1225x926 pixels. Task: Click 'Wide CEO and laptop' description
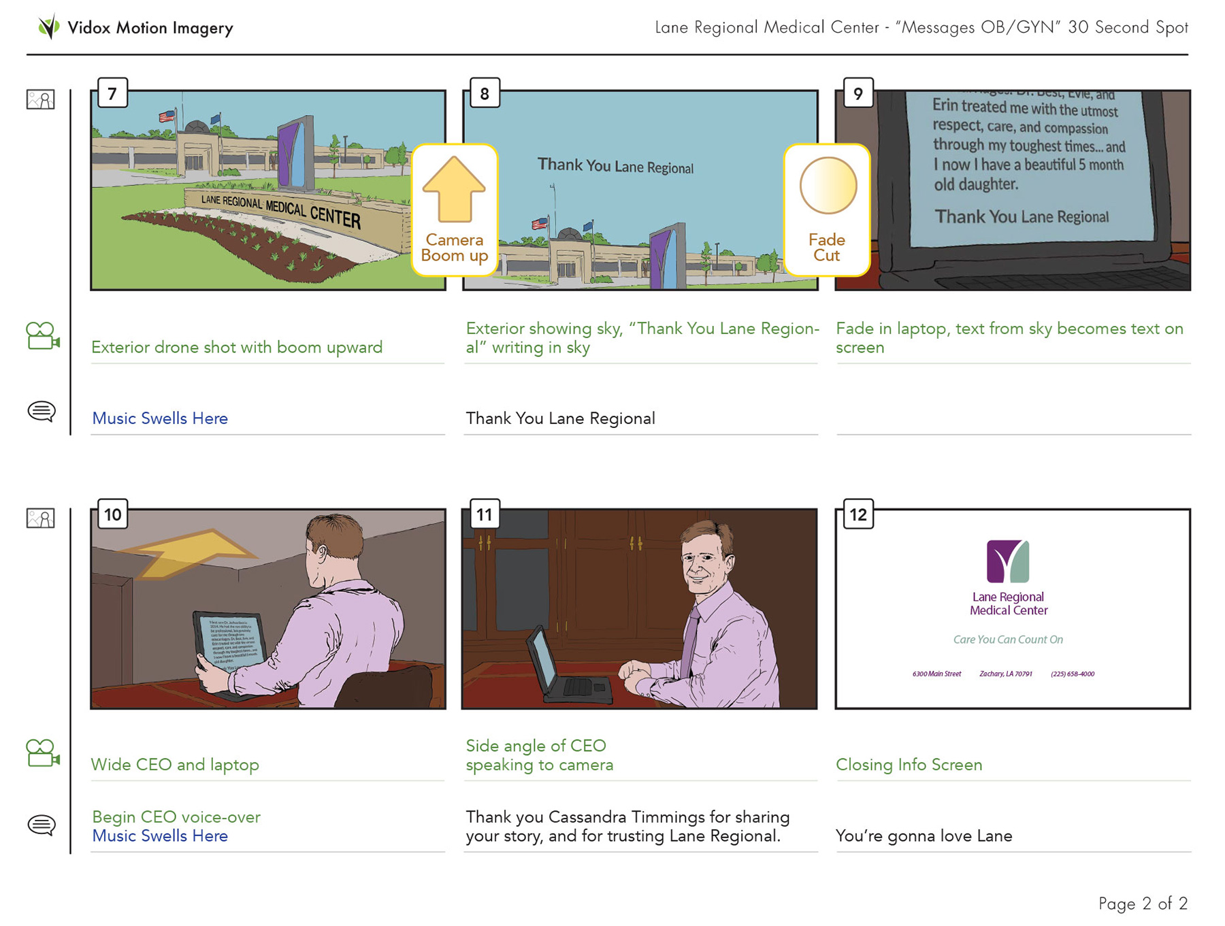point(175,765)
